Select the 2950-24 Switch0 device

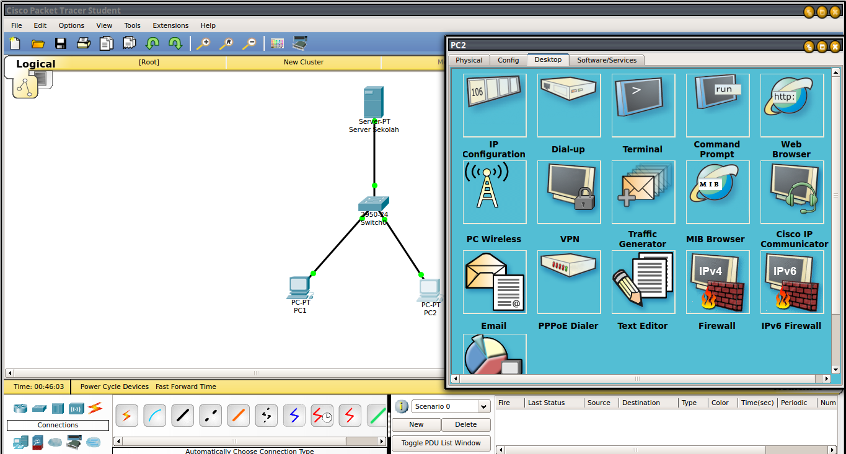pos(373,204)
